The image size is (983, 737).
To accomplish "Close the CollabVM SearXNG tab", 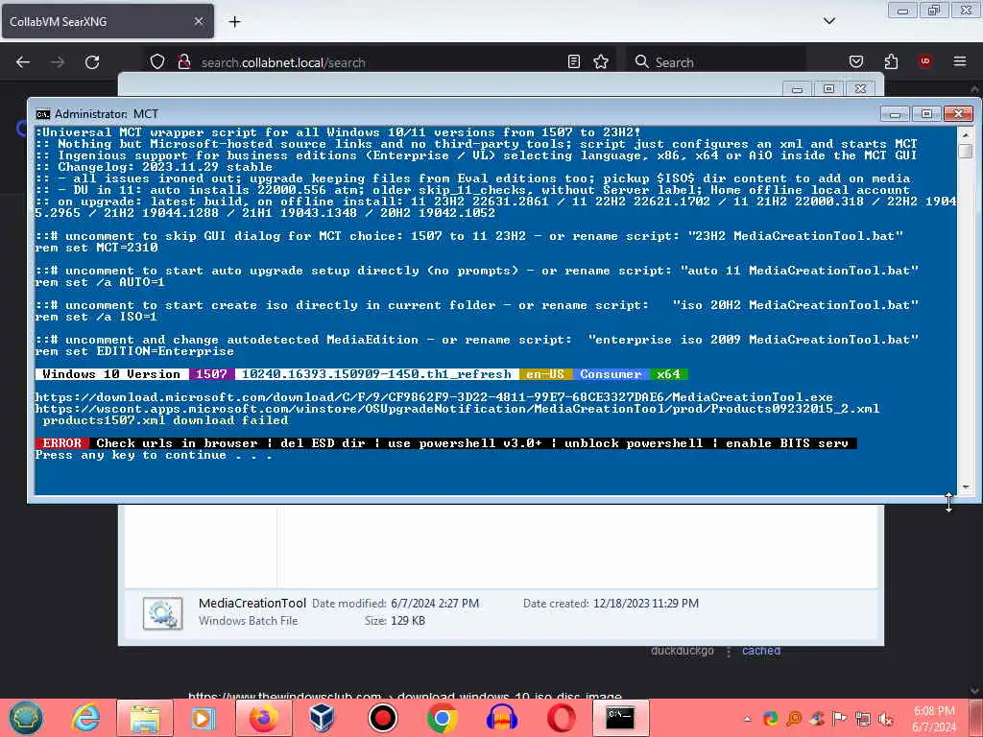I will pos(199,21).
